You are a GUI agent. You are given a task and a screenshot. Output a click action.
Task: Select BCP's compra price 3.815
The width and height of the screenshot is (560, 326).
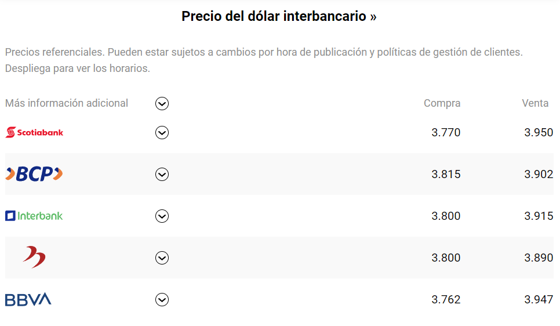click(x=446, y=174)
